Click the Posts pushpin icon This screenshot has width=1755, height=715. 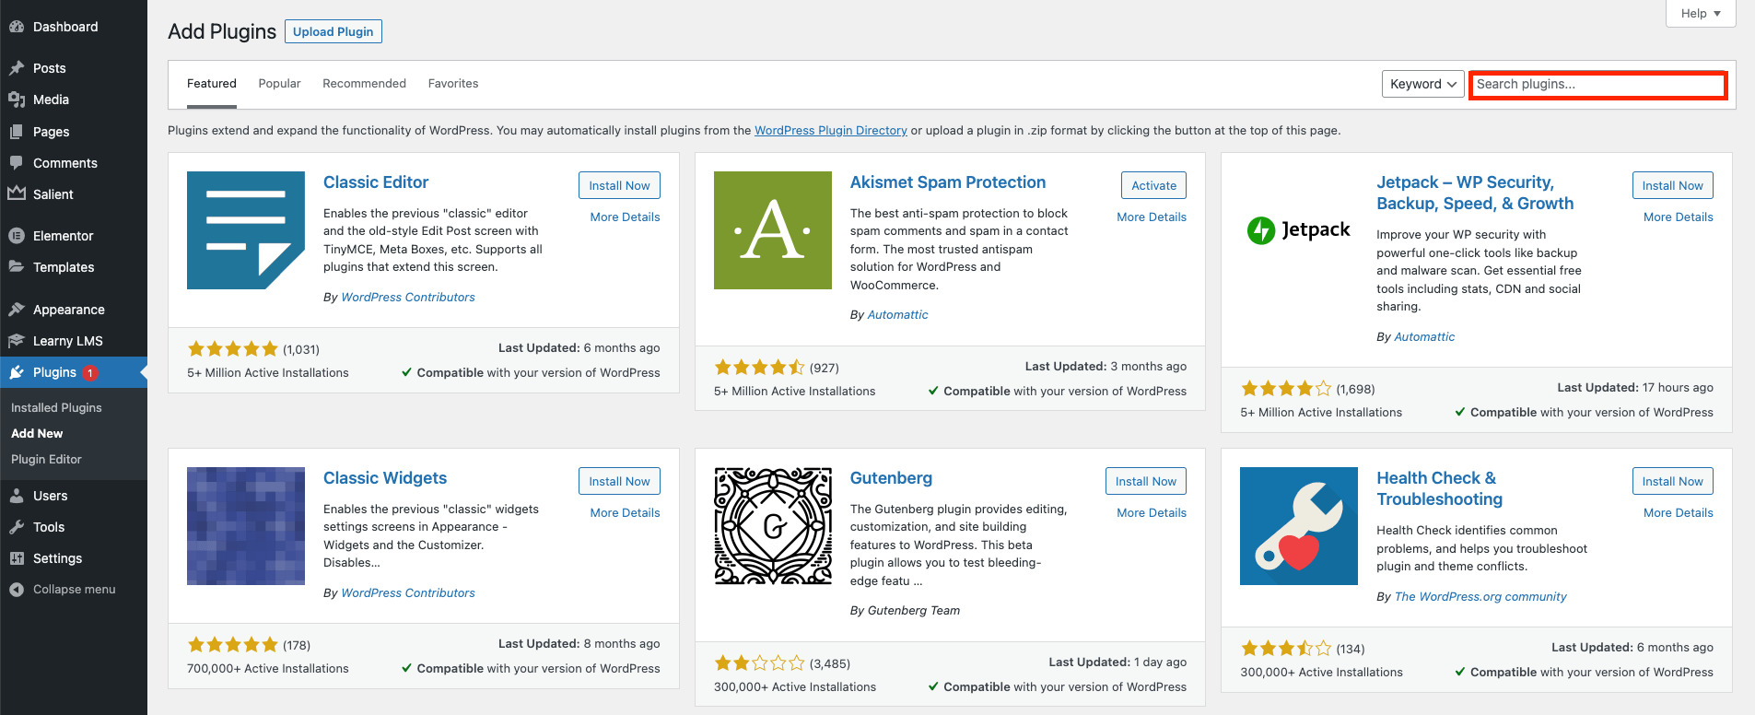(17, 68)
